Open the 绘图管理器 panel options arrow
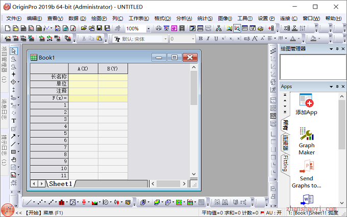Viewport: 347px width, 217px height. (331, 49)
